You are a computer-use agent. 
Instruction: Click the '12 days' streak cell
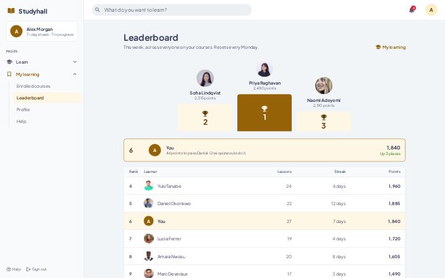[338, 204]
